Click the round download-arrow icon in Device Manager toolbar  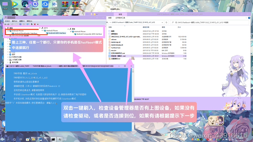pyautogui.click(x=38, y=24)
